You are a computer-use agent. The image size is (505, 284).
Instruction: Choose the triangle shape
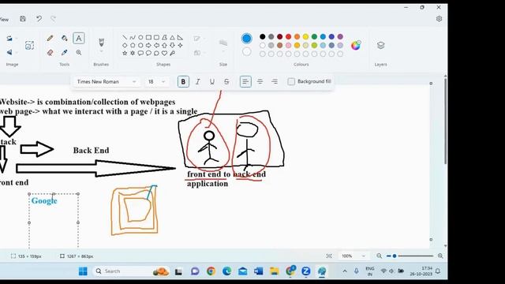click(x=172, y=38)
